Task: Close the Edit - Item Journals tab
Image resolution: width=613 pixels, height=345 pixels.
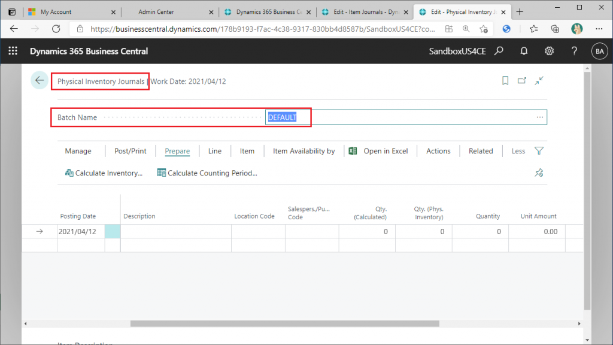Action: [x=406, y=12]
